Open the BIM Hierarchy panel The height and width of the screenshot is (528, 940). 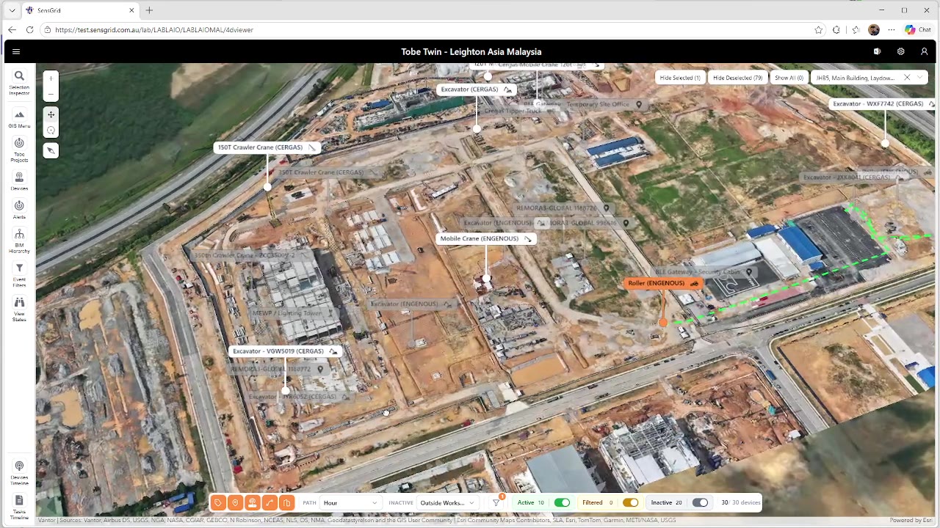coord(19,241)
